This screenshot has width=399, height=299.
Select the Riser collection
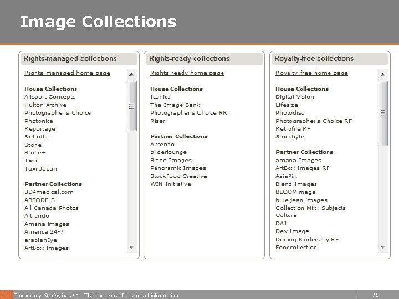(158, 121)
